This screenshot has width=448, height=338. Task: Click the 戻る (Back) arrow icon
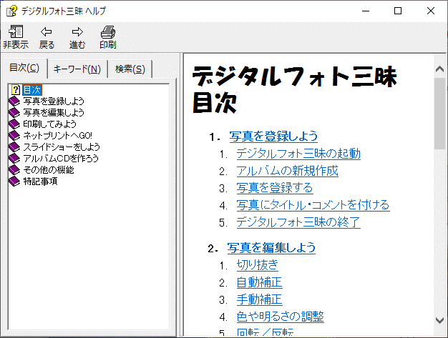[47, 32]
